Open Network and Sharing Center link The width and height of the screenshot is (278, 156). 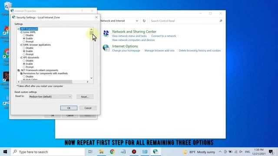click(134, 32)
